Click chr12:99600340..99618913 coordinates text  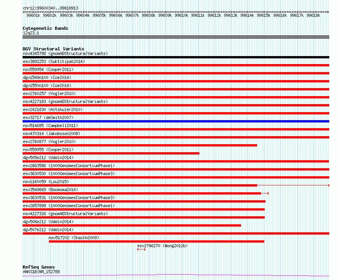[50, 8]
